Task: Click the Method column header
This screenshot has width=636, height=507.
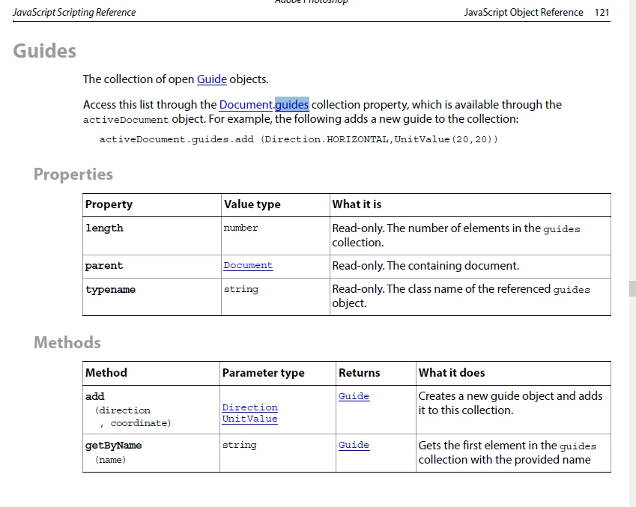Action: [106, 373]
